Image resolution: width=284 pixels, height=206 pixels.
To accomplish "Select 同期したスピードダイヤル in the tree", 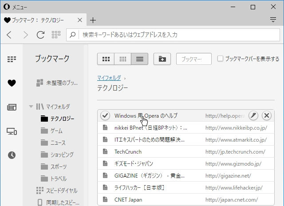I will point(58,202).
